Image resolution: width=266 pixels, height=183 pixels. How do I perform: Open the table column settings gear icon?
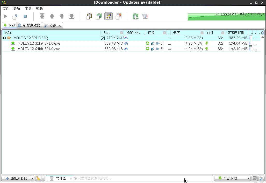[x=262, y=32]
